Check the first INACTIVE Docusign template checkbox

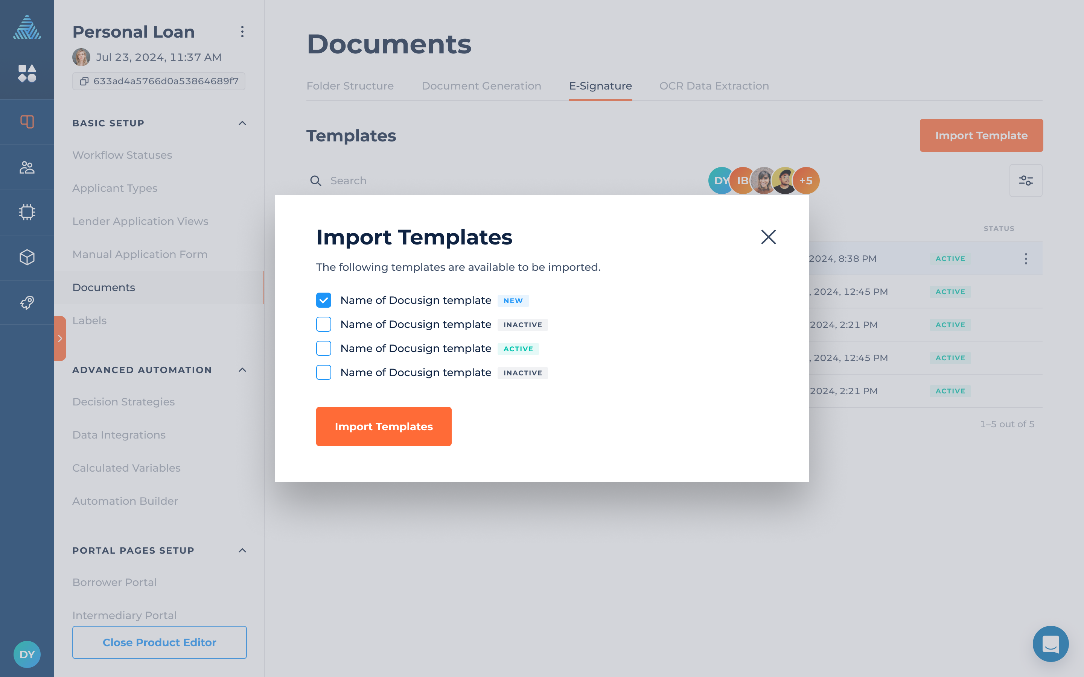[323, 324]
